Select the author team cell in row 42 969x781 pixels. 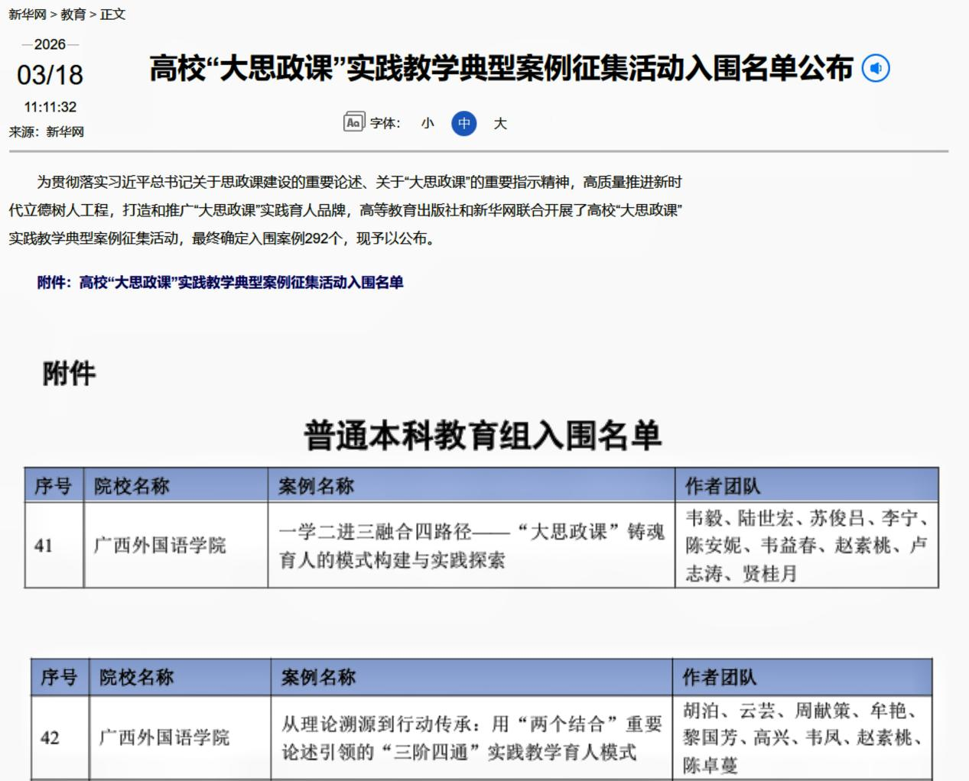coord(802,737)
